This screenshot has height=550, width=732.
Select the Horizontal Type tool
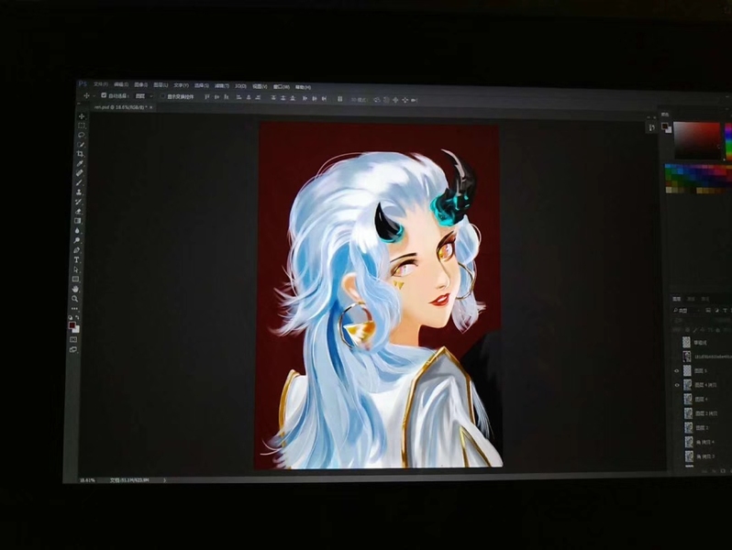76,259
